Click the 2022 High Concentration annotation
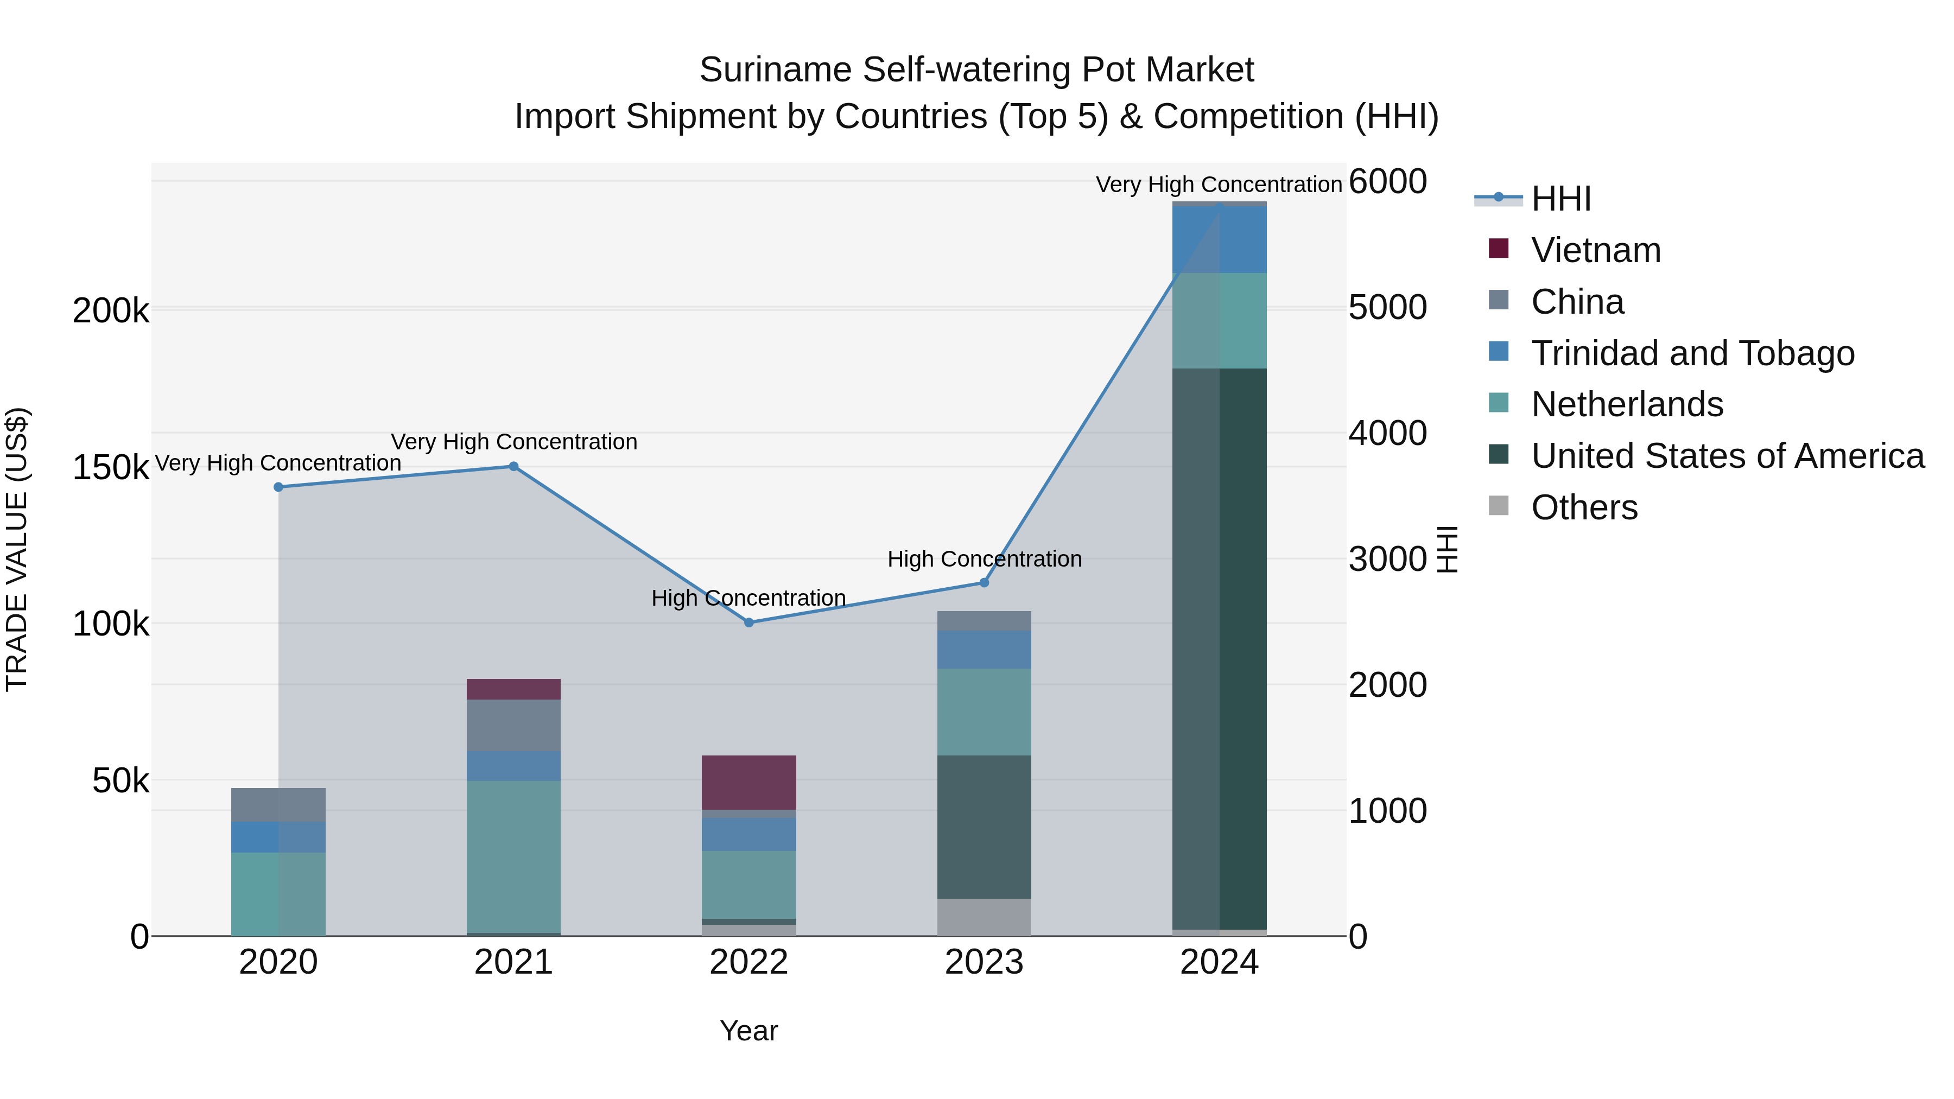This screenshot has height=1099, width=1954. click(748, 598)
